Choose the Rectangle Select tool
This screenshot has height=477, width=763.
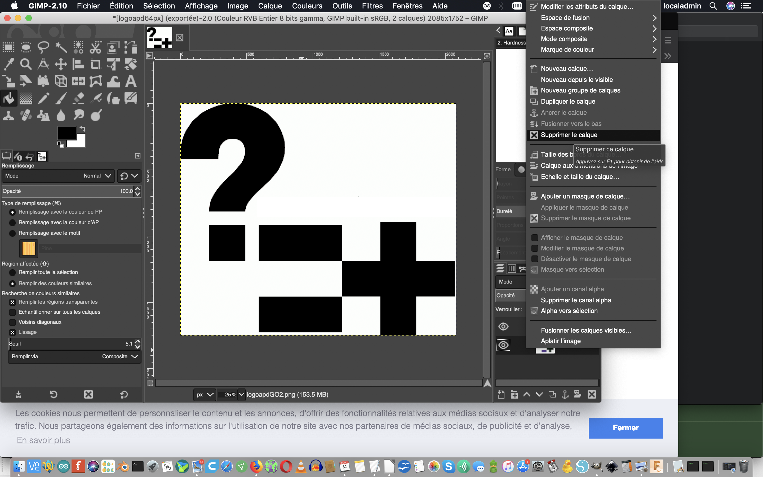pyautogui.click(x=8, y=47)
